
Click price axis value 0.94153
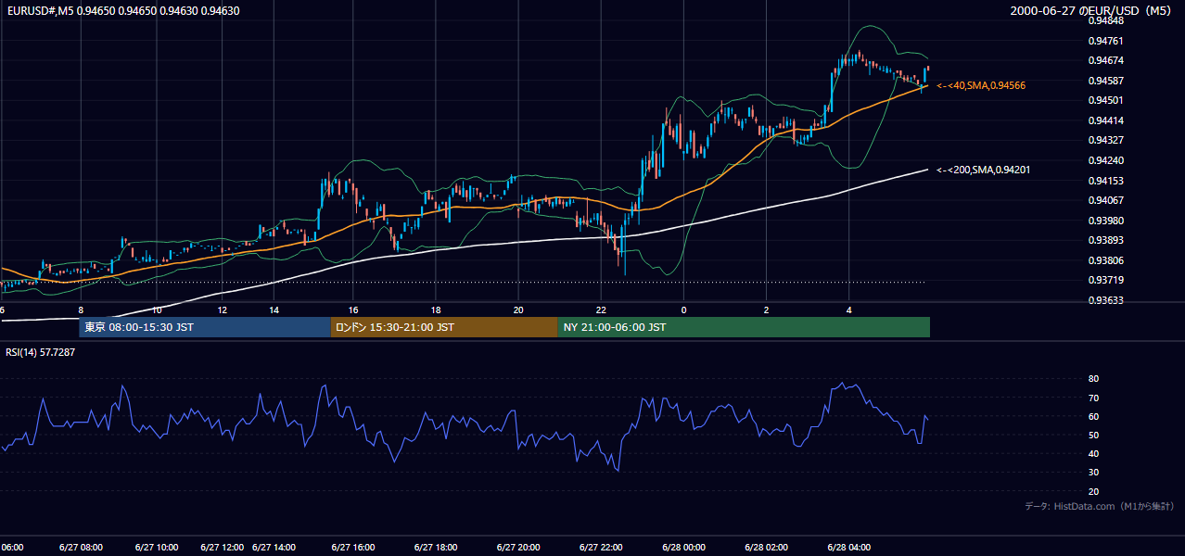click(x=1105, y=181)
